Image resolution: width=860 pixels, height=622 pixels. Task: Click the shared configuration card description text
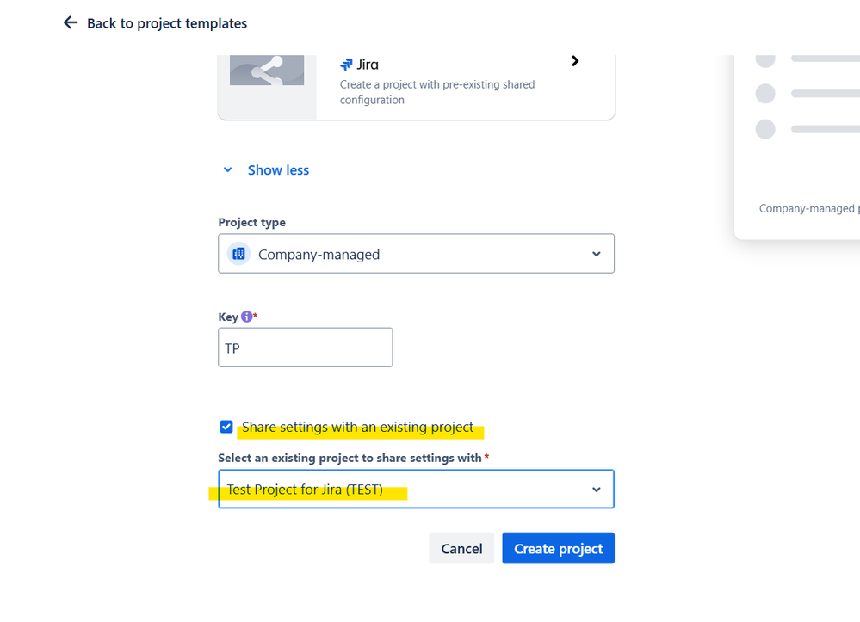tap(437, 92)
